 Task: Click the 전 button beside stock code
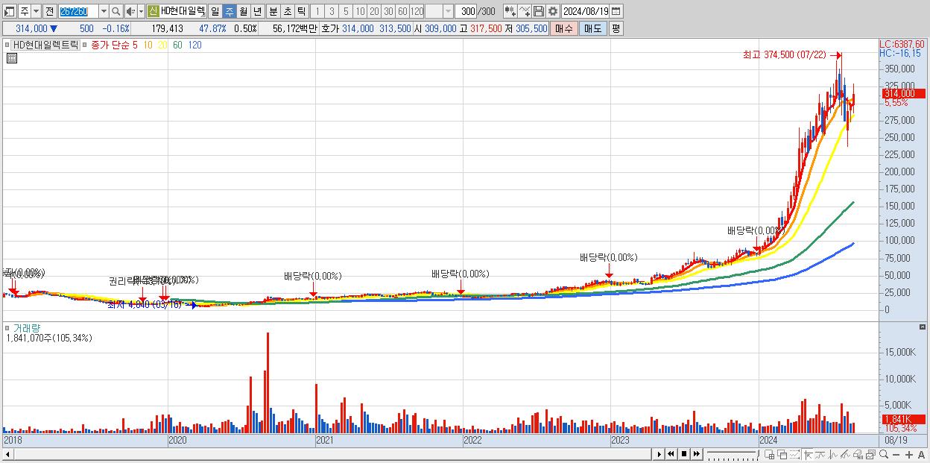(49, 11)
